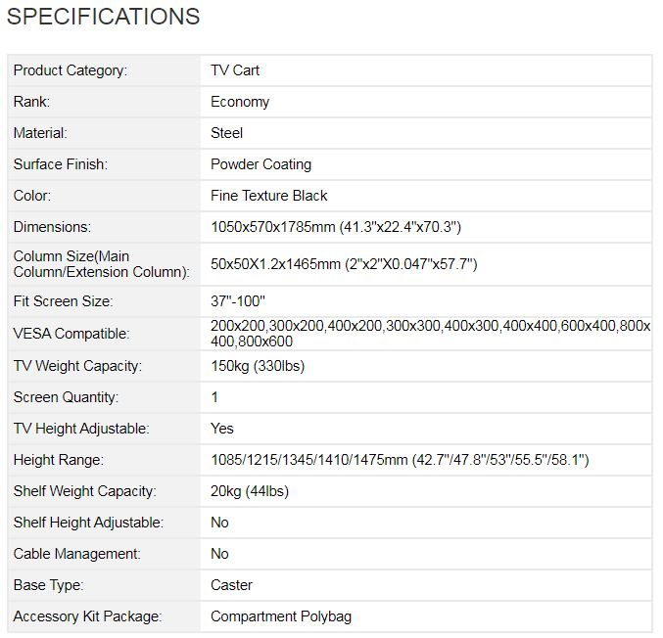This screenshot has width=663, height=638.
Task: Select the TV Height Adjustable Yes value
Action: (222, 429)
